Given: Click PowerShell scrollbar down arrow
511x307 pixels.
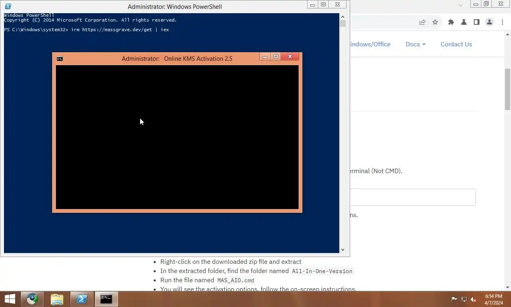Looking at the screenshot, I should tap(343, 250).
